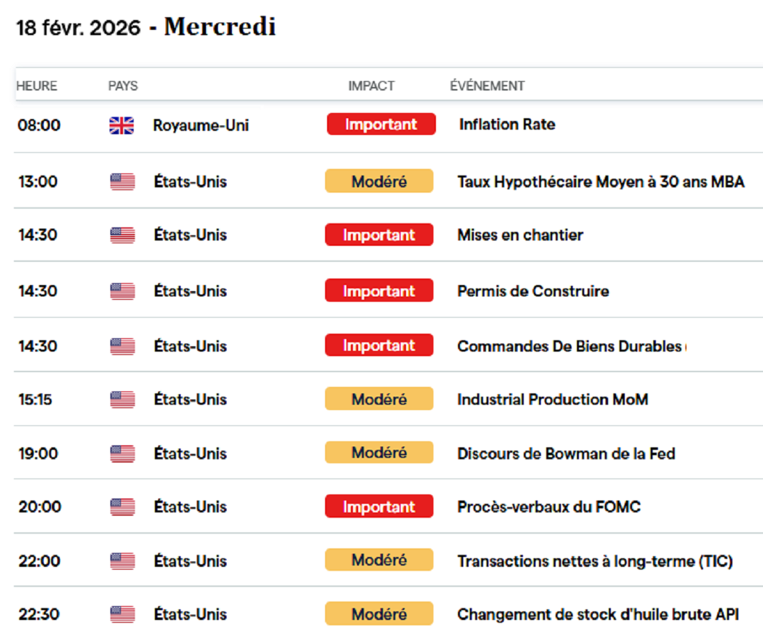
Task: Open the Procès-verbaux du FOMC event
Action: click(549, 506)
